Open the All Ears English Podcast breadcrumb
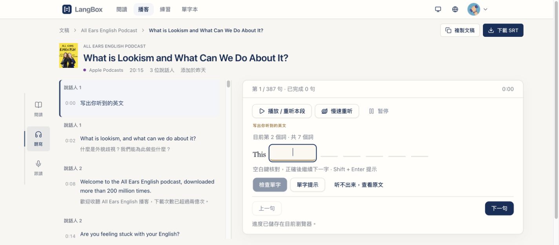The width and height of the screenshot is (559, 245). 109,30
